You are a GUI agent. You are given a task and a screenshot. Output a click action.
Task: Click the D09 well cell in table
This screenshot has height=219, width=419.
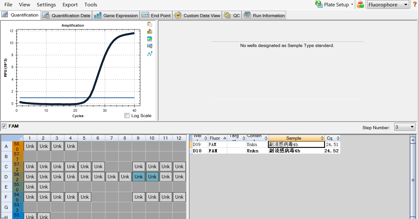coord(200,144)
